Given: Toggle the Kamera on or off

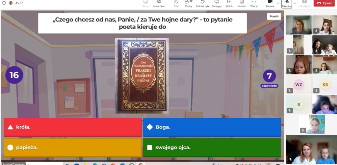Looking at the screenshot, I should 270,3.
